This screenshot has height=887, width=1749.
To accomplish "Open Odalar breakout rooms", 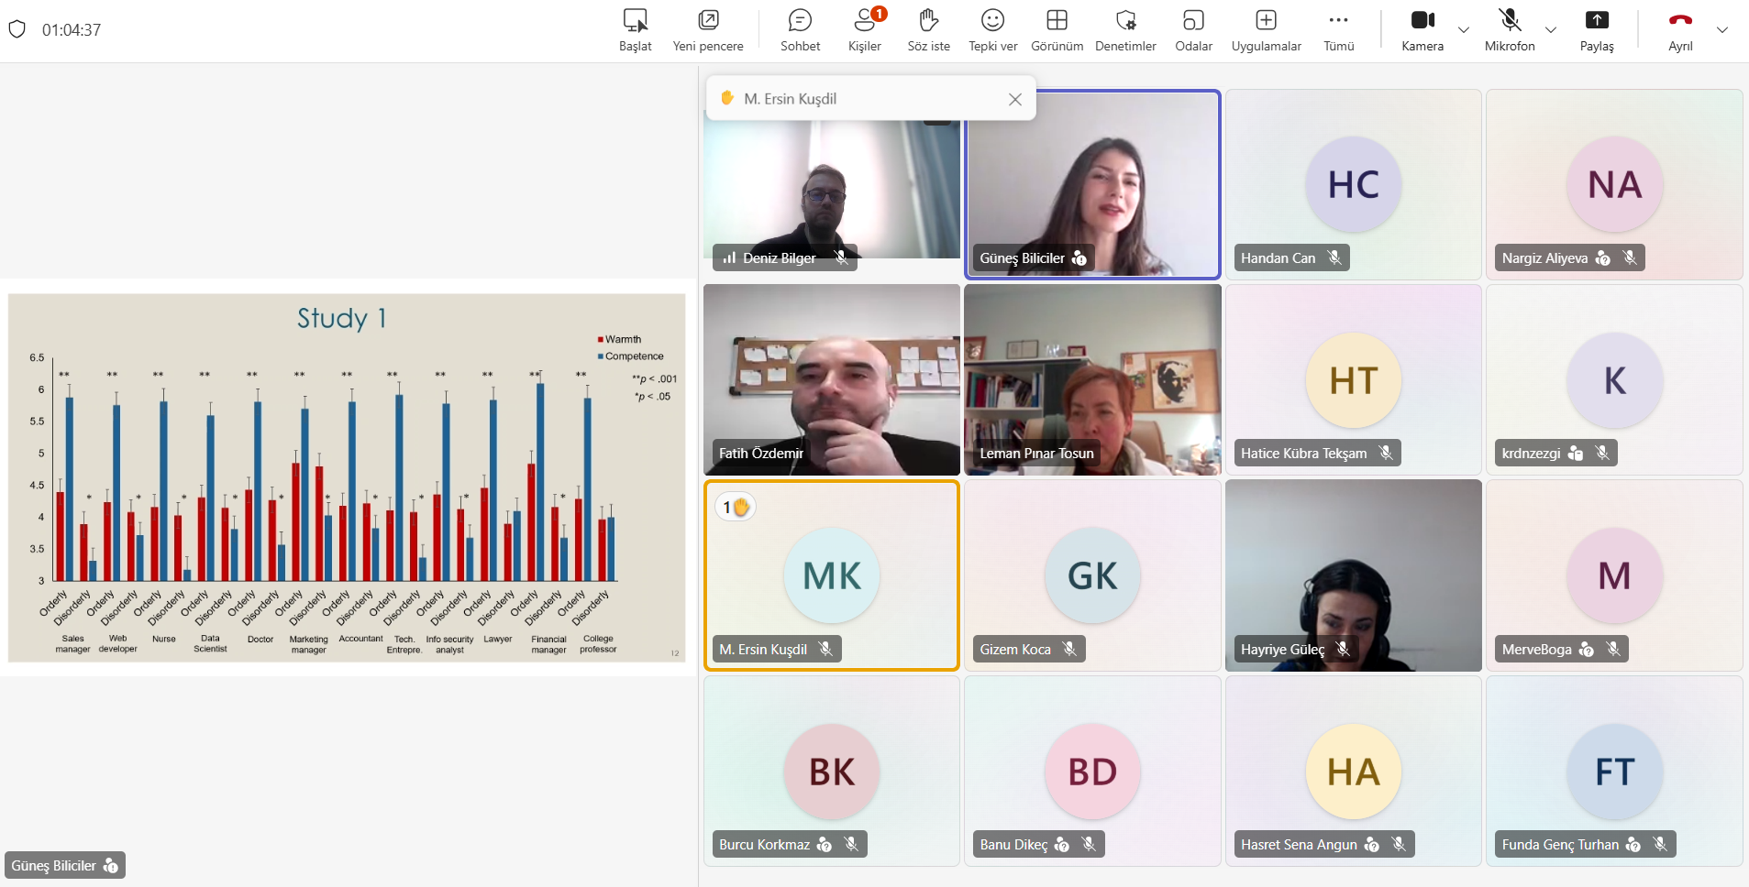I will [x=1193, y=30].
